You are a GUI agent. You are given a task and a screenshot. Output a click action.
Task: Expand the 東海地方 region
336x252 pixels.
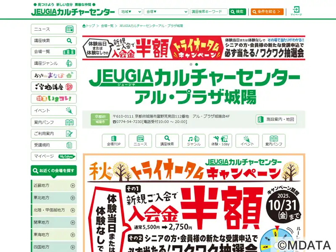pos(54,235)
